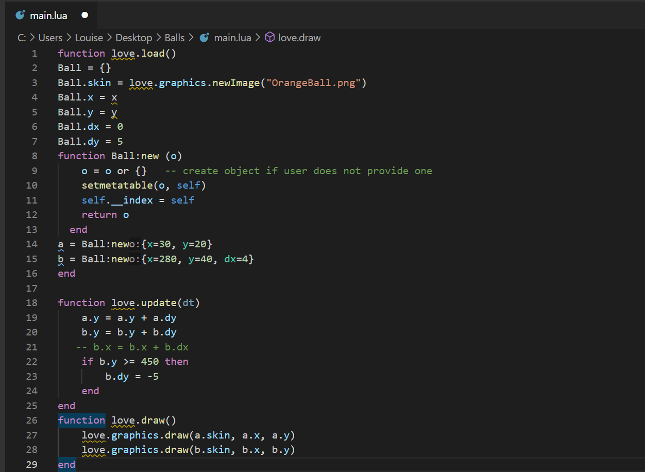Image resolution: width=645 pixels, height=472 pixels.
Task: Click "b.dy = -5" on line 23
Action: pyautogui.click(x=132, y=376)
